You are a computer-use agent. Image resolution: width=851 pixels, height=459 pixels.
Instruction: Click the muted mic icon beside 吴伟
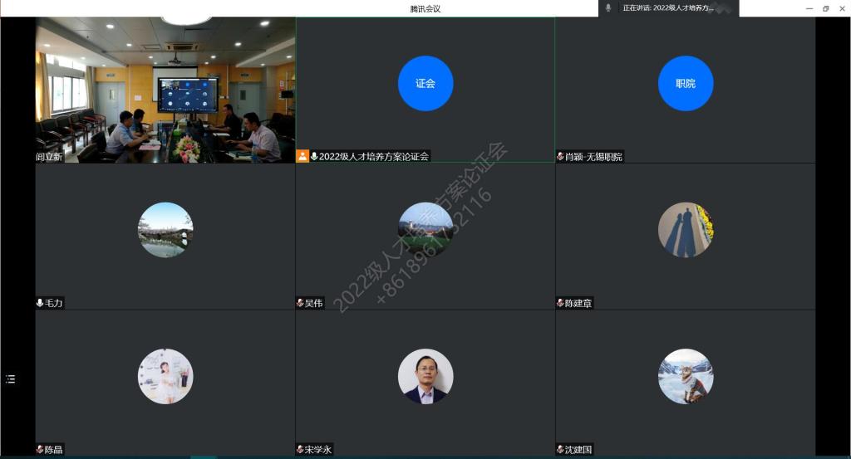[300, 303]
